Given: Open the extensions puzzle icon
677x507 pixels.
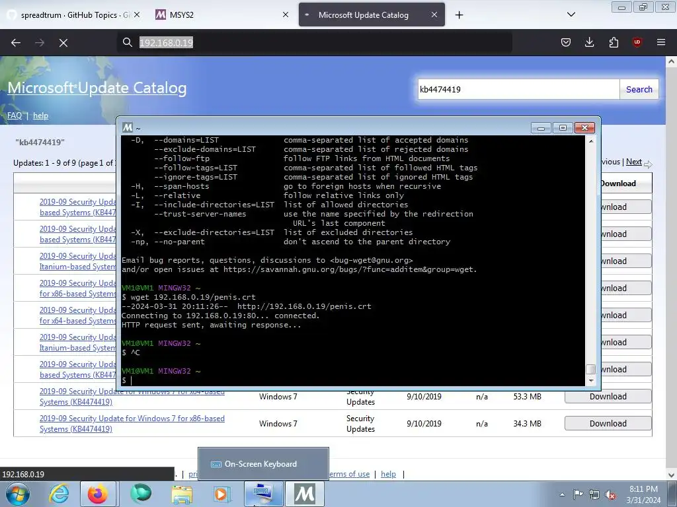Looking at the screenshot, I should tap(614, 42).
